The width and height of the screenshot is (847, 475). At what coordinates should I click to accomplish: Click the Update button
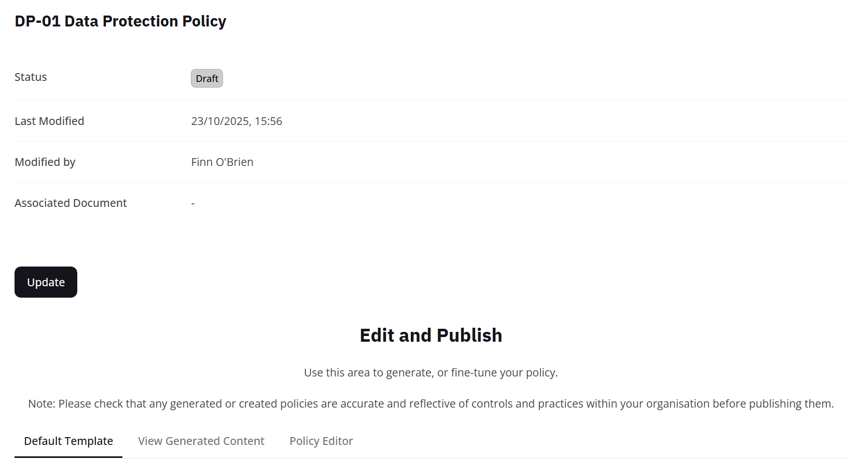coord(46,282)
